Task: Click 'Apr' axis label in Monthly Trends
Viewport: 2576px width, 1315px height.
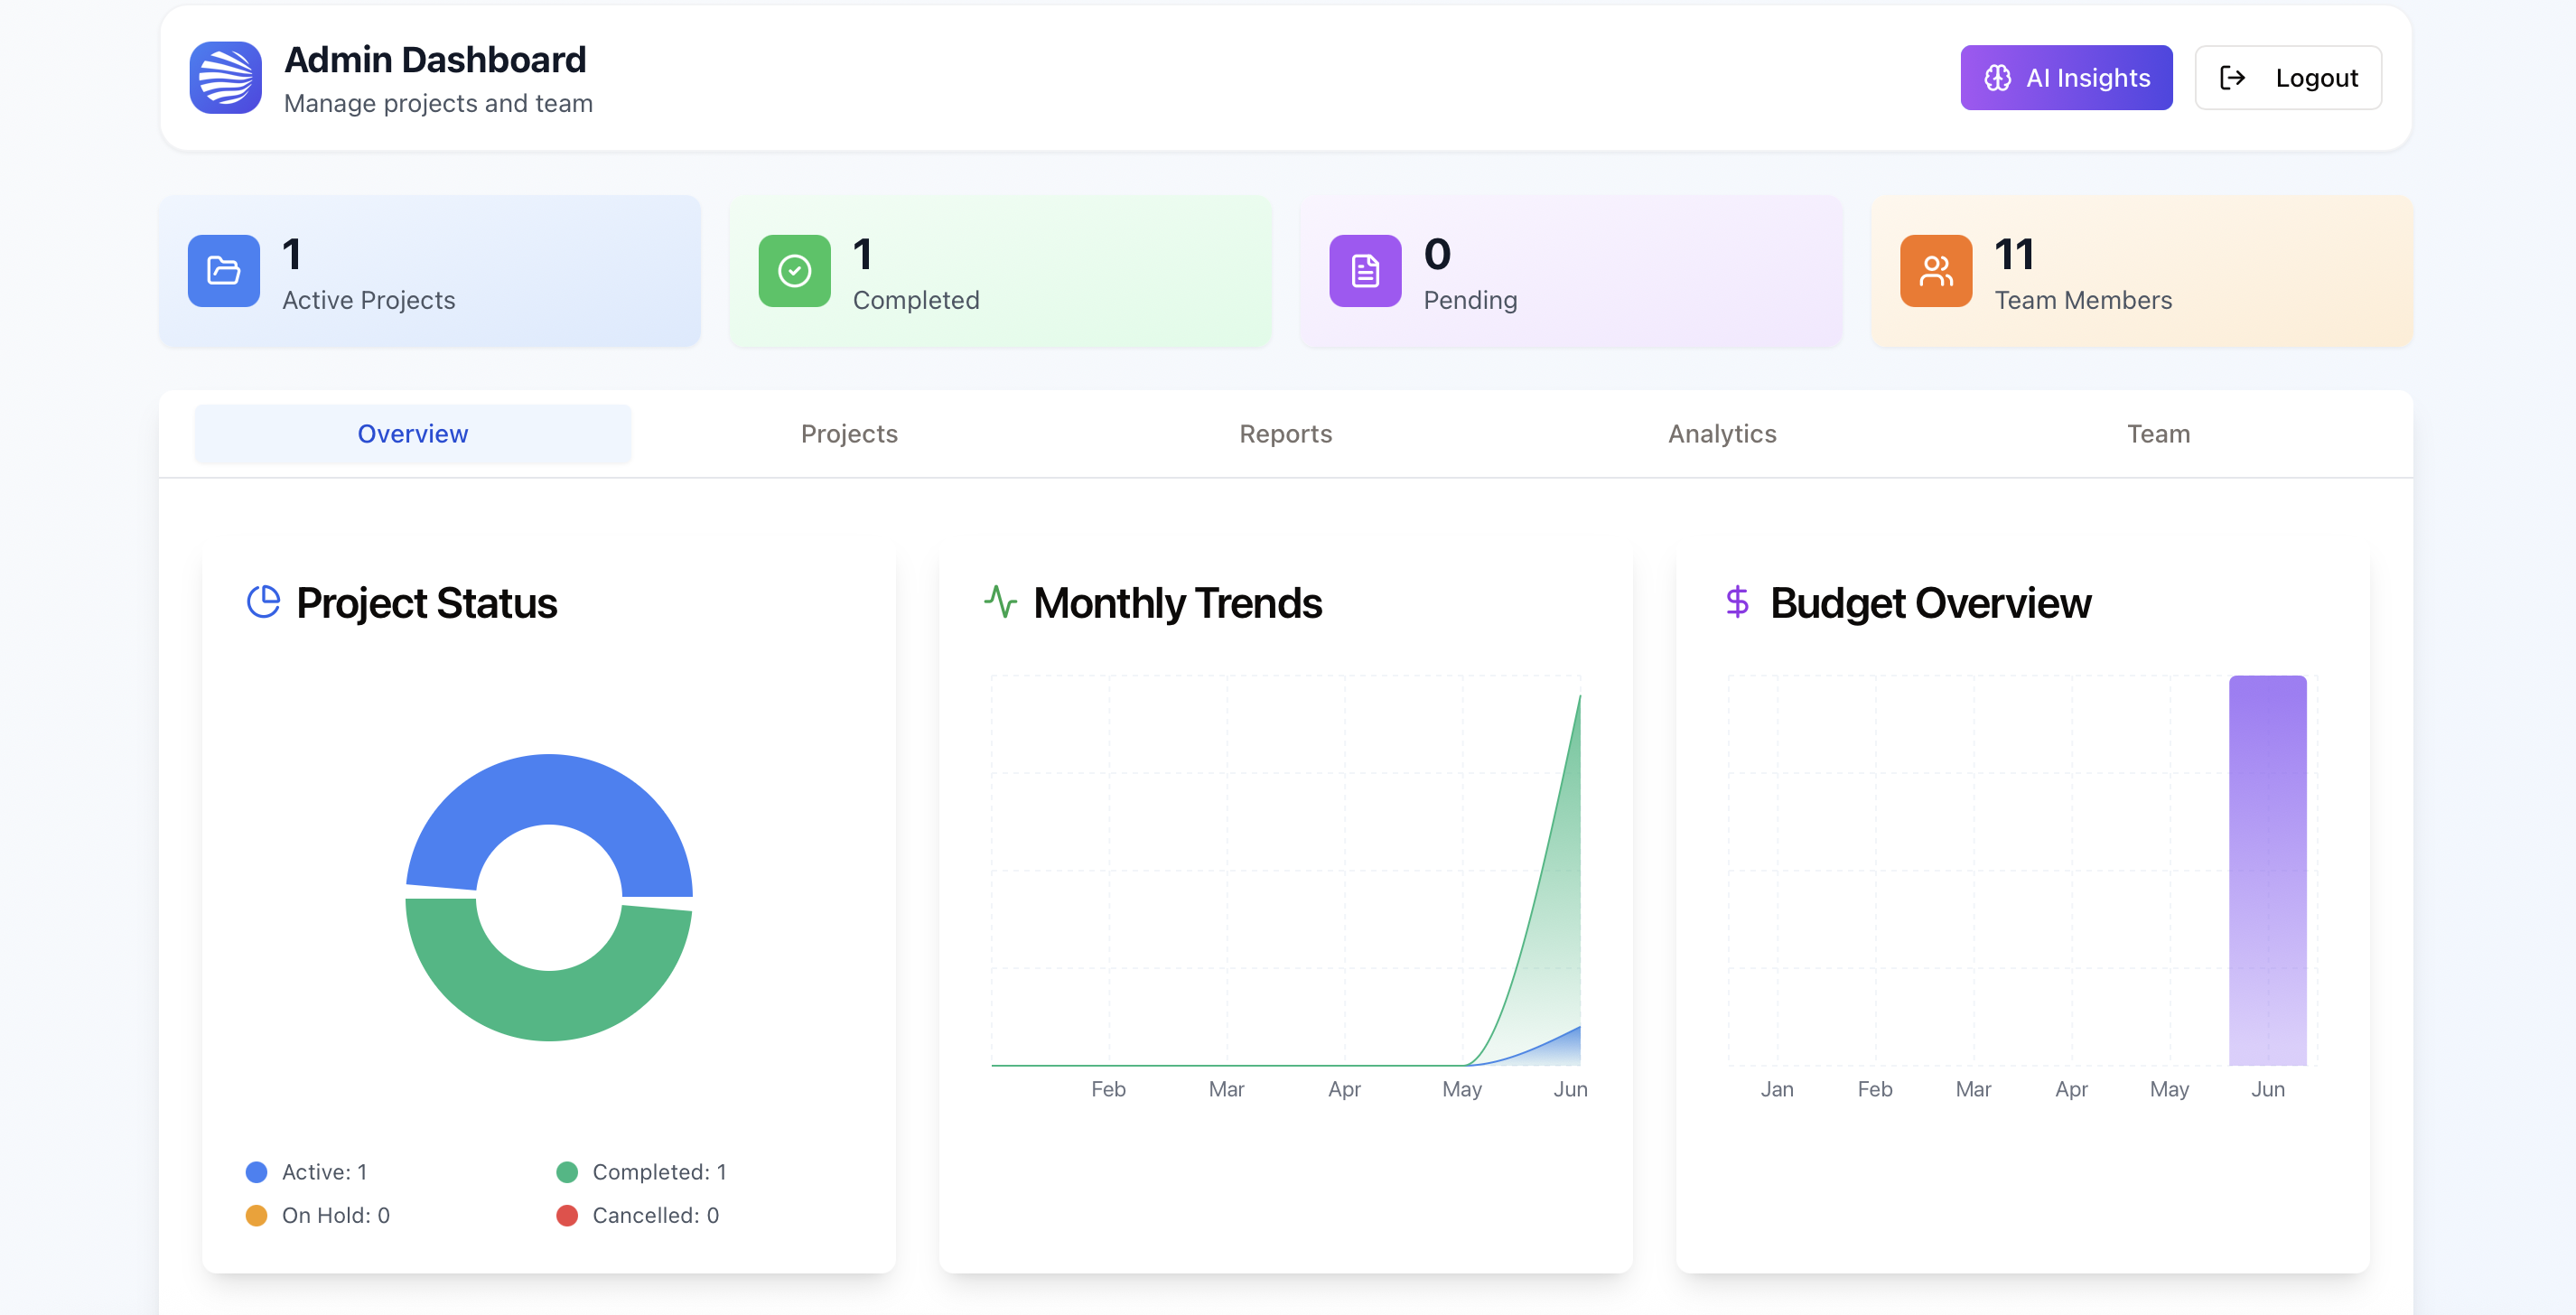Action: coord(1344,1089)
